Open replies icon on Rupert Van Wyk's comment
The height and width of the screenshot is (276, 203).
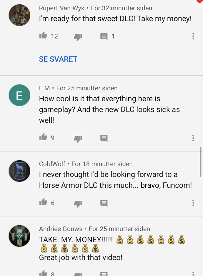point(104,36)
